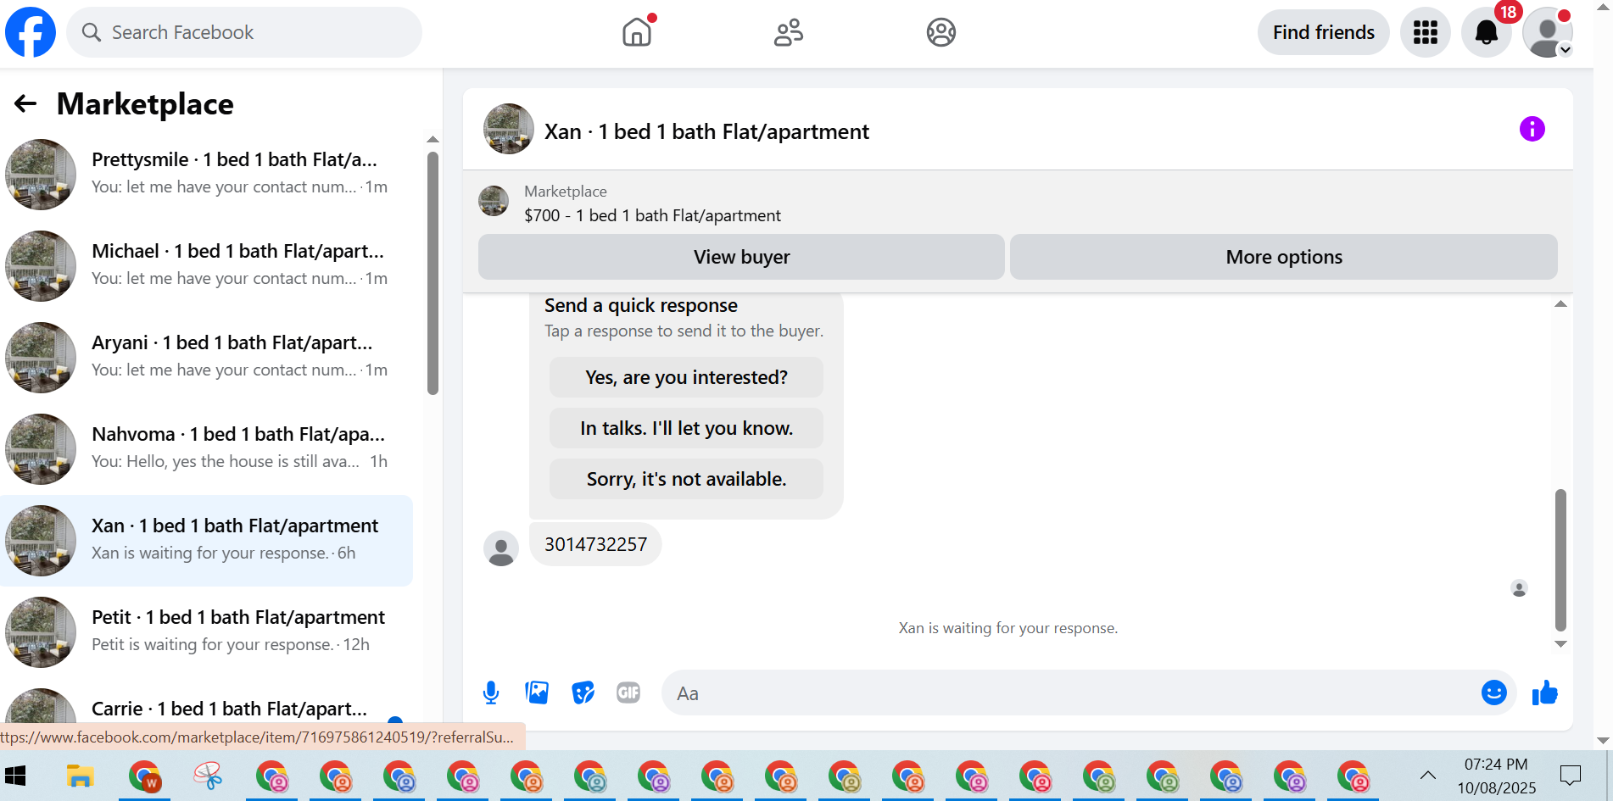
Task: Choose a sticker with the sticker icon
Action: (x=583, y=693)
